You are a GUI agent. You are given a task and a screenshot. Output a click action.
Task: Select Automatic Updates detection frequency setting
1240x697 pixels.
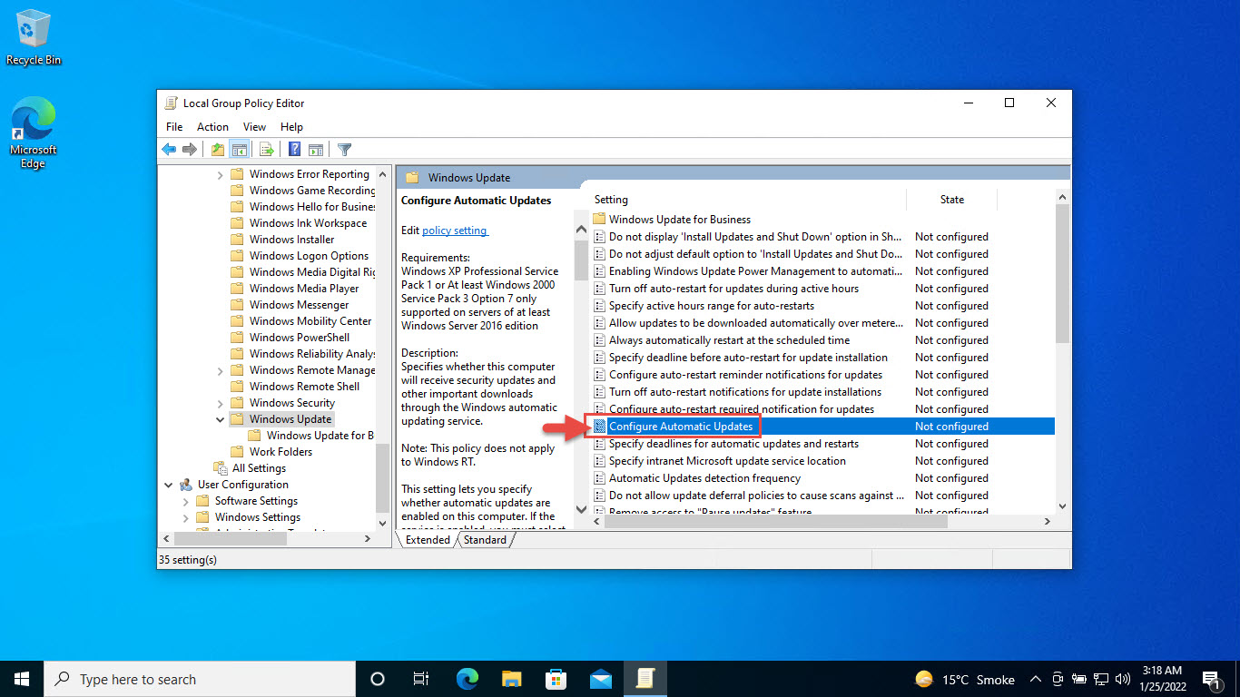[x=704, y=478]
